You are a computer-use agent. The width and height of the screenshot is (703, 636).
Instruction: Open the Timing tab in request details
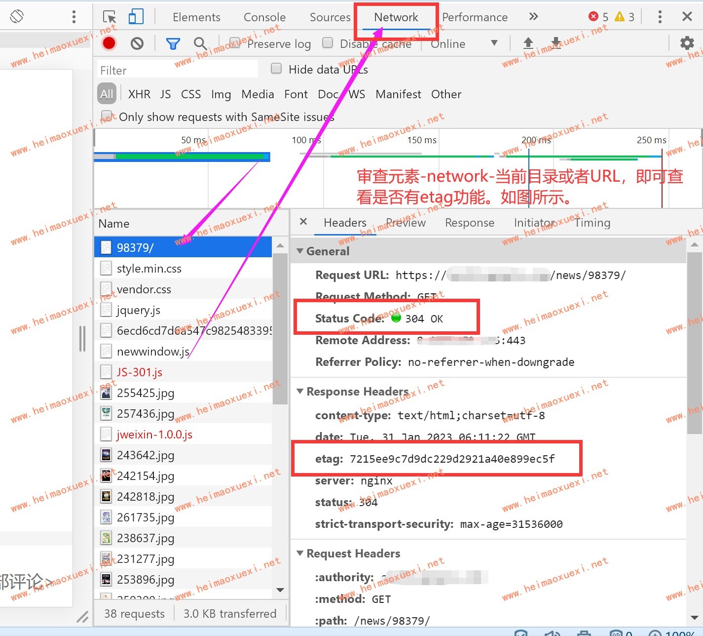click(592, 223)
